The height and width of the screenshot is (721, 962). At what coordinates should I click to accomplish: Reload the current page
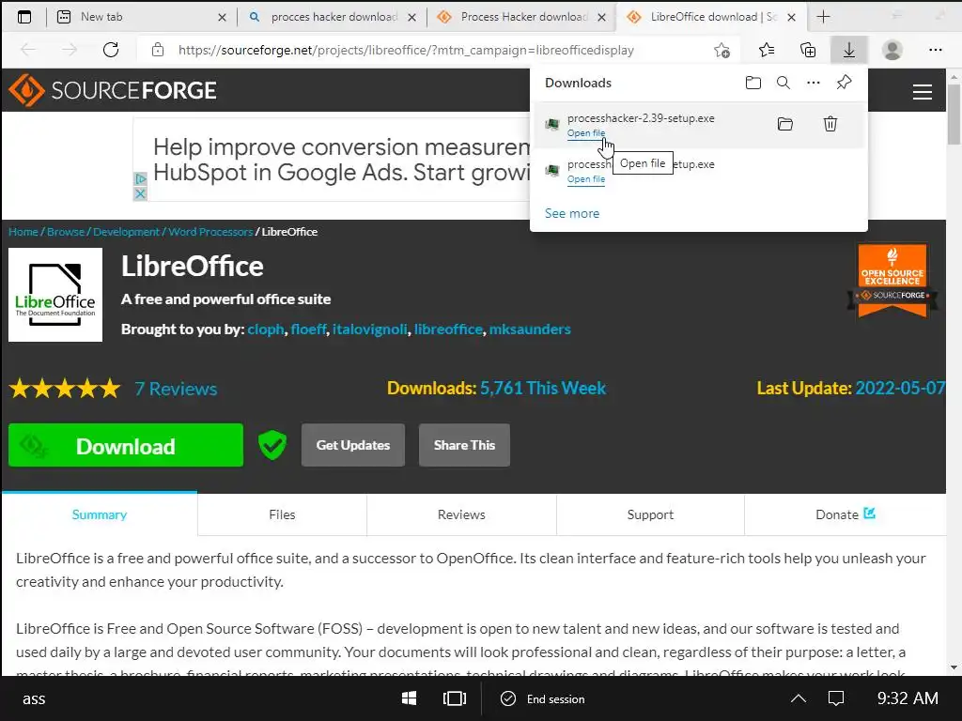point(111,50)
